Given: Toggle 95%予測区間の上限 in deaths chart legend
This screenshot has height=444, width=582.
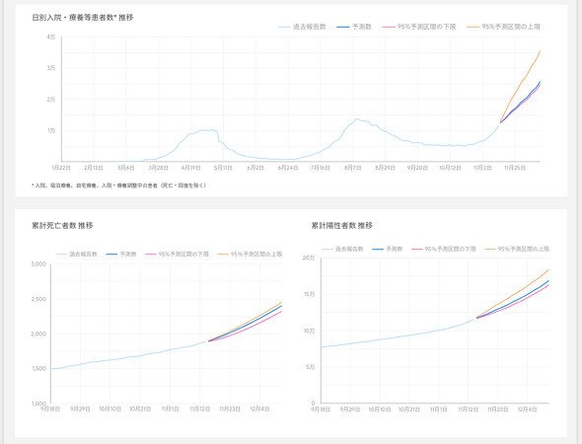Looking at the screenshot, I should point(250,255).
